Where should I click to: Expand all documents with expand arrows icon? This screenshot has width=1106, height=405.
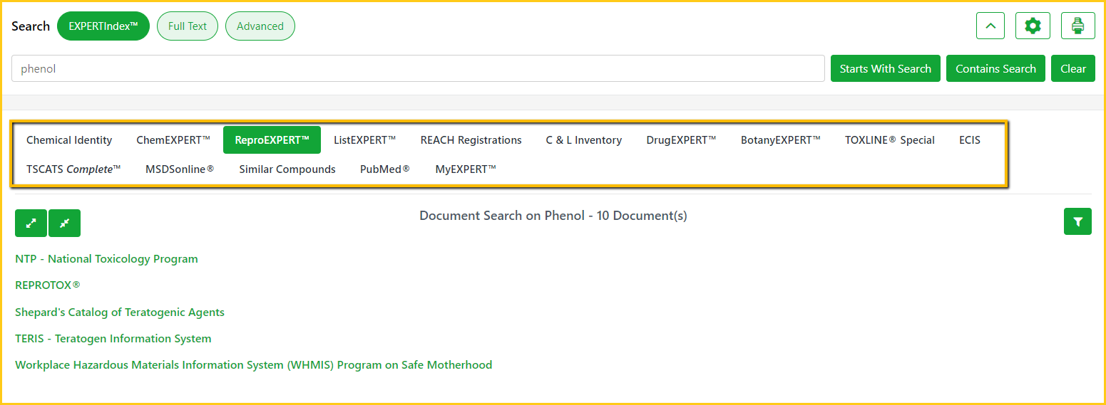point(31,223)
